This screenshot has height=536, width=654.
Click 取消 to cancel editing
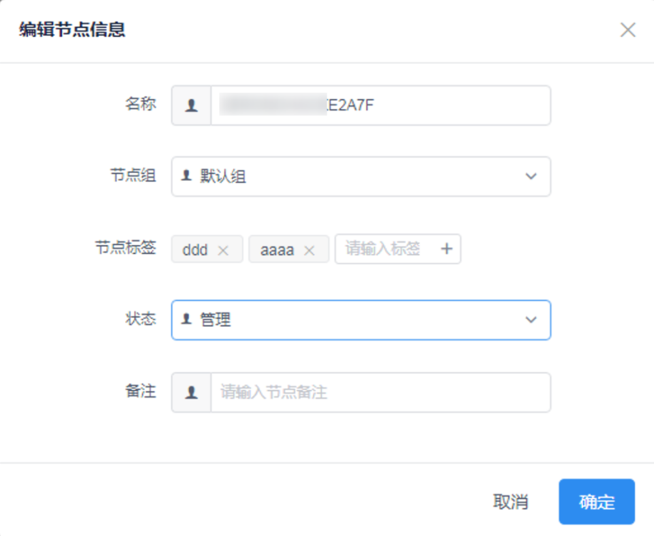coord(511,501)
